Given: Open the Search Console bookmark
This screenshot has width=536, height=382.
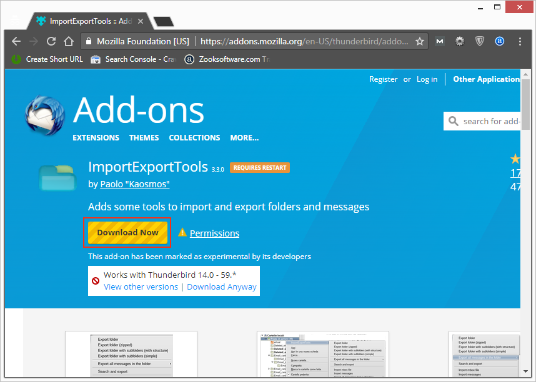Looking at the screenshot, I should (x=133, y=59).
